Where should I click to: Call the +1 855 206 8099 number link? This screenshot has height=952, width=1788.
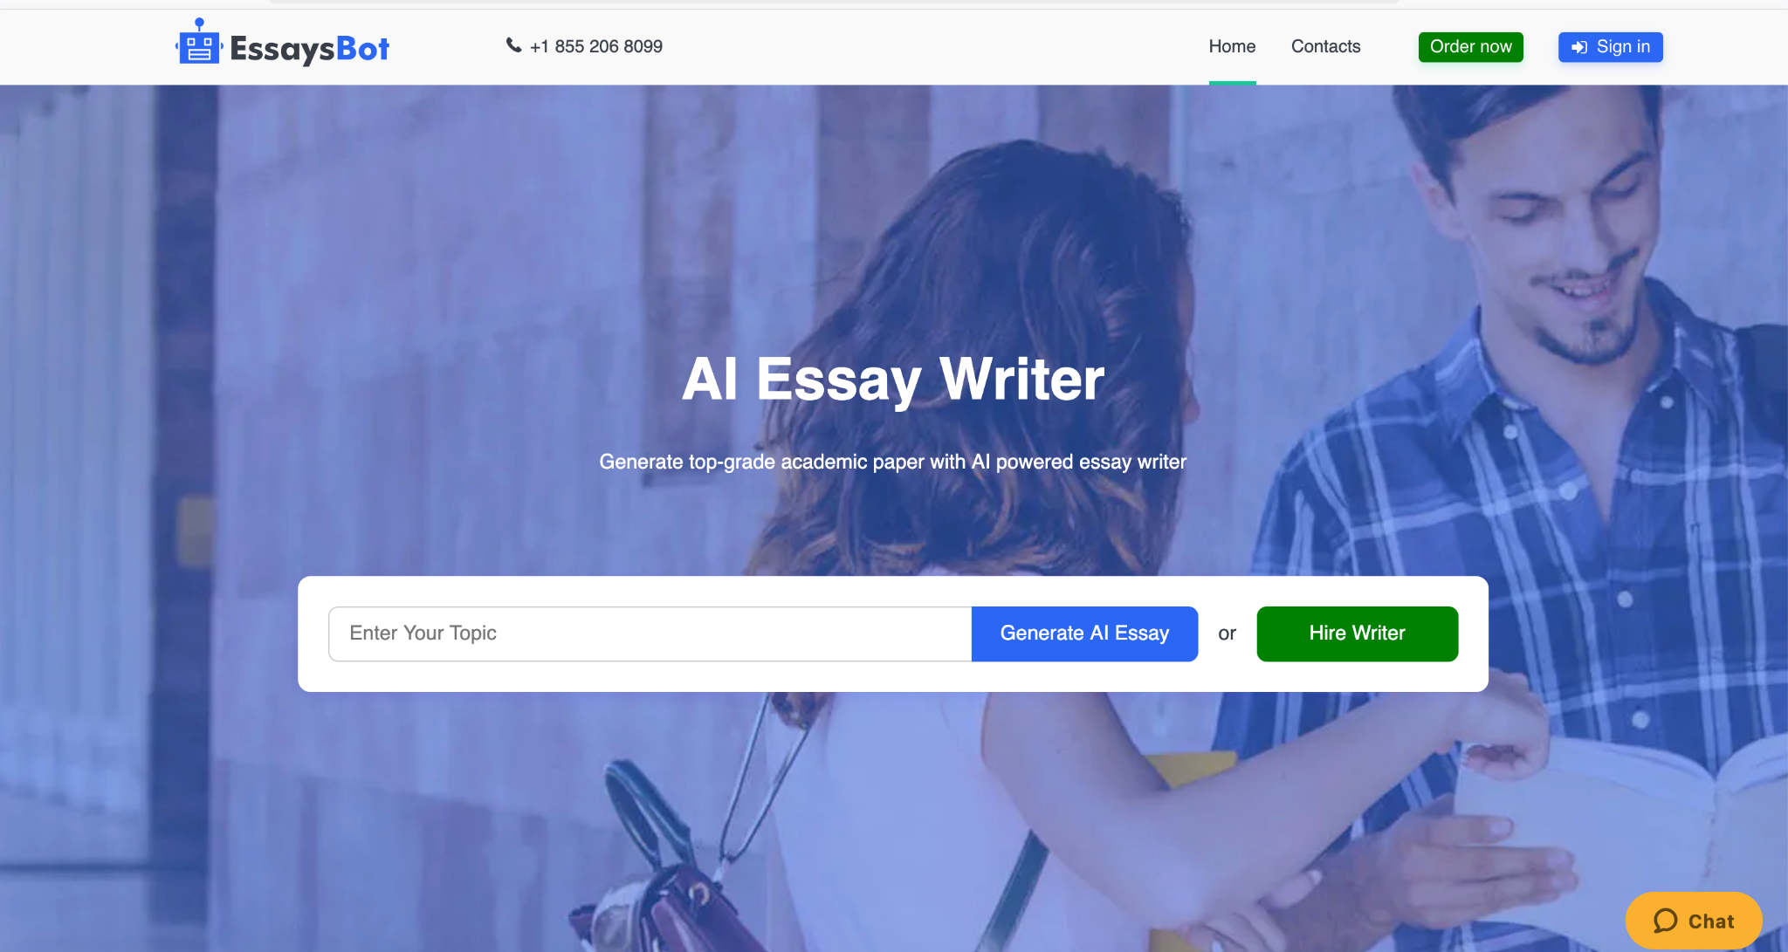tap(596, 46)
